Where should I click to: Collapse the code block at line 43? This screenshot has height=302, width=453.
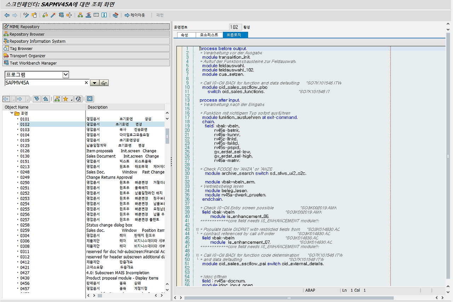point(197,229)
